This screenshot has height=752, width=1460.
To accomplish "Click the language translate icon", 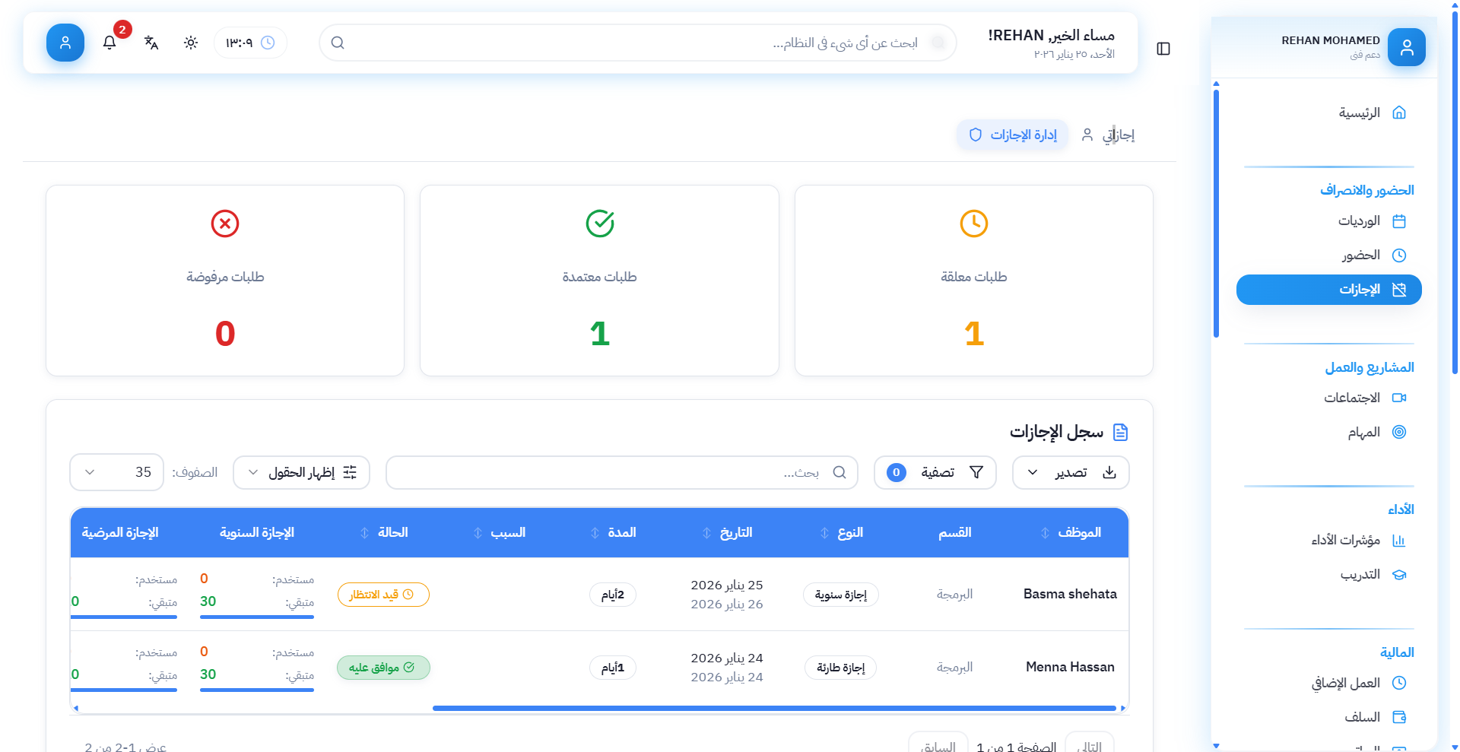I will point(151,43).
